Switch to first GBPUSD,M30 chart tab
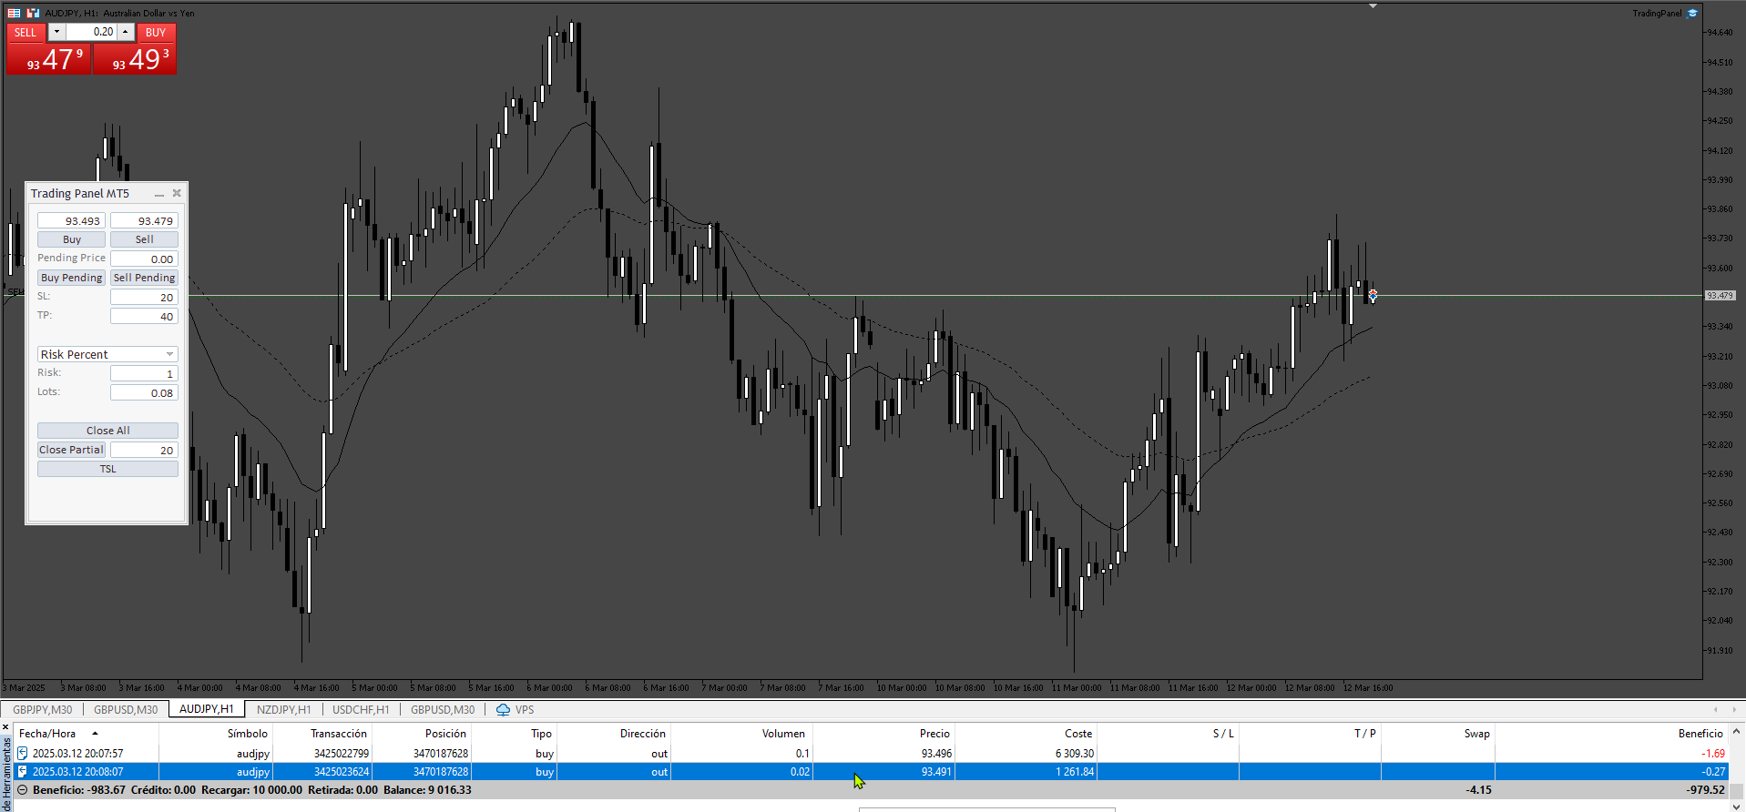Viewport: 1746px width, 812px height. coord(126,710)
